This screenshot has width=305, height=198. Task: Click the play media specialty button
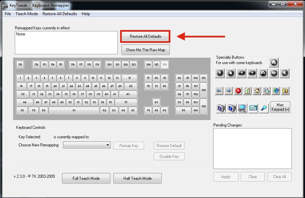point(220,73)
